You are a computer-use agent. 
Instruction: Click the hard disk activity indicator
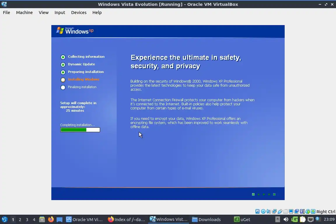point(257,211)
